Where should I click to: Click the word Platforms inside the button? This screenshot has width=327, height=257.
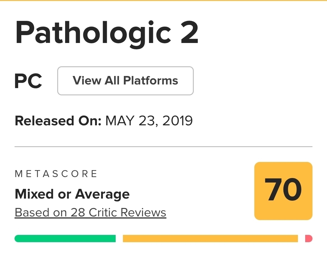tap(151, 81)
